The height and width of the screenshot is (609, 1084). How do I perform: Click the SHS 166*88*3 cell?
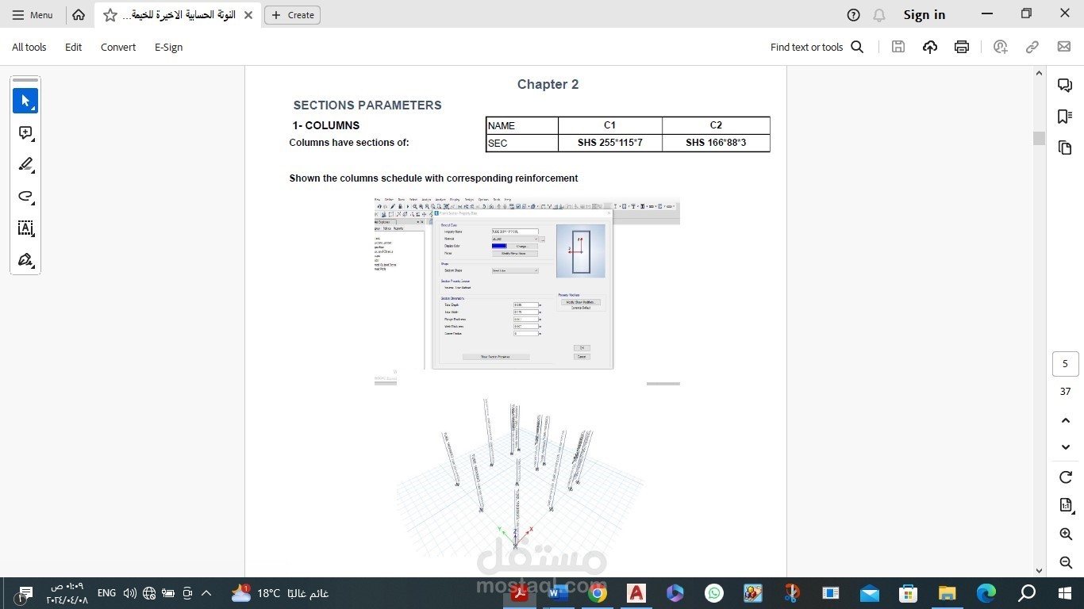click(716, 143)
